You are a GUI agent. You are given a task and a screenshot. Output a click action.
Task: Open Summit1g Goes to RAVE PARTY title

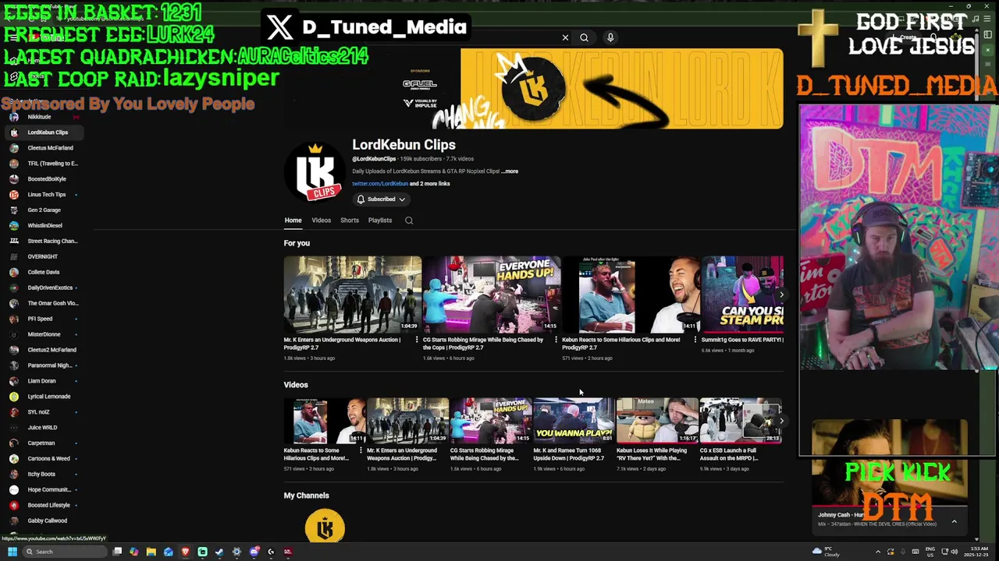[742, 340]
